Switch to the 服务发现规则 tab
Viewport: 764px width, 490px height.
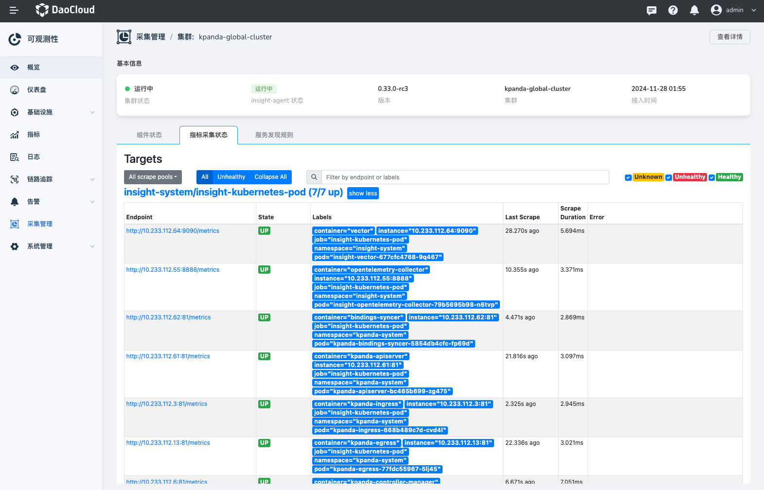click(274, 135)
